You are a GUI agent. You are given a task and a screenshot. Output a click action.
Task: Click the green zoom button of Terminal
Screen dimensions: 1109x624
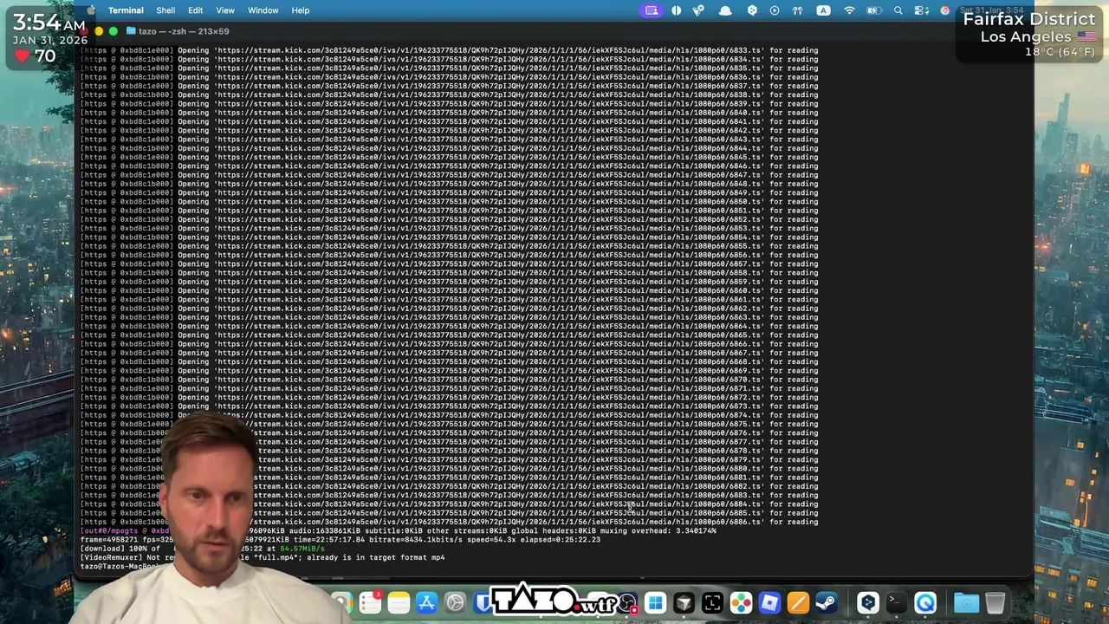(113, 31)
